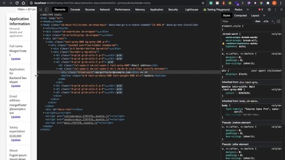This screenshot has height=160, width=285.
Task: Select the dt Email address element row
Action: click(108, 65)
